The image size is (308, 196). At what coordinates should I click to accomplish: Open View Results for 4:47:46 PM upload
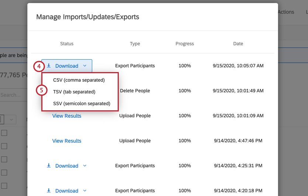(67, 141)
